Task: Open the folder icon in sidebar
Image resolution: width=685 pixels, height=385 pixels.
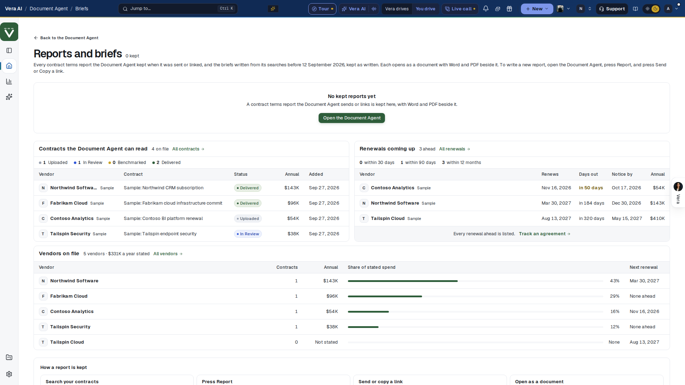Action: click(9, 357)
